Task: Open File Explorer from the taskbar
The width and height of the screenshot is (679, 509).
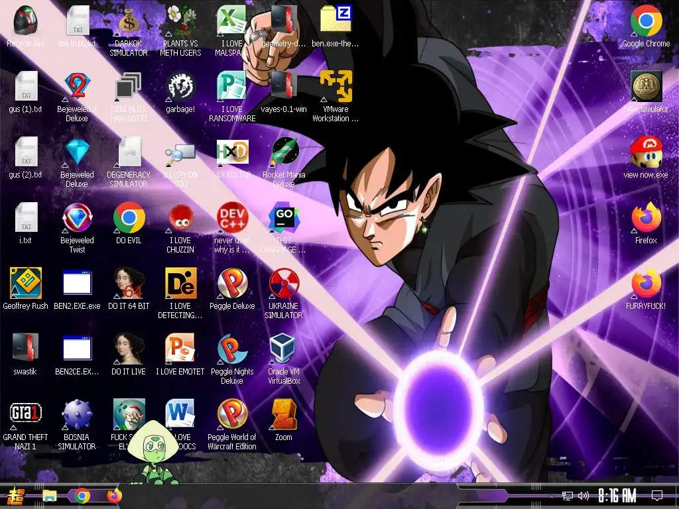Action: 50,496
